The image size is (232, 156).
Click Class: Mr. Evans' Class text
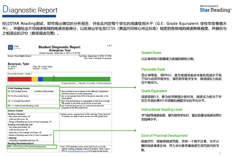(43, 67)
